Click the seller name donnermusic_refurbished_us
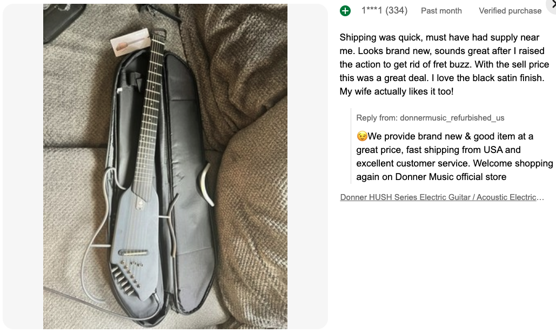This screenshot has width=556, height=333. point(452,118)
